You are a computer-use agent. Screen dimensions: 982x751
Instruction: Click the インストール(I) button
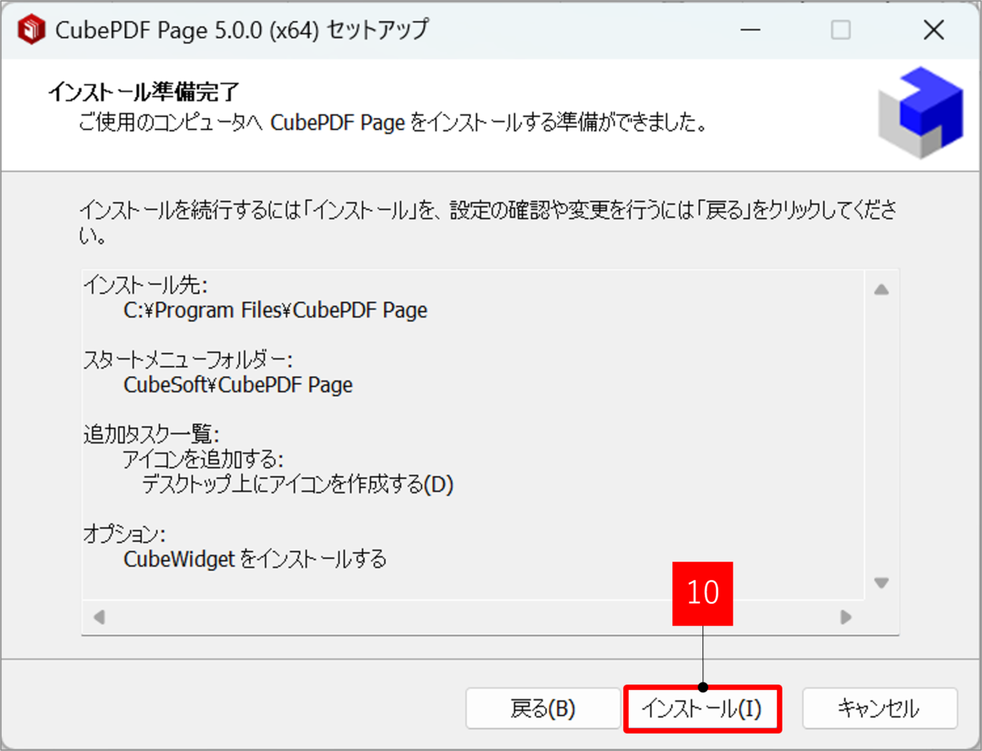[702, 708]
